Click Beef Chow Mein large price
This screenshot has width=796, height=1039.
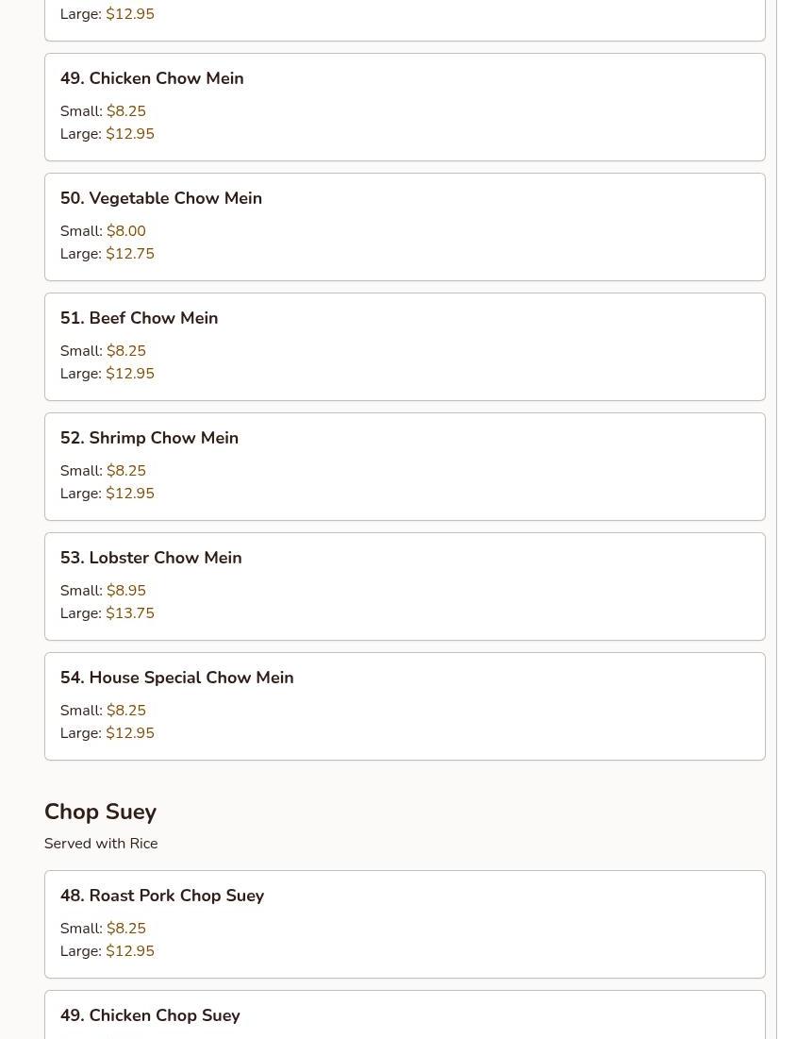(x=130, y=374)
